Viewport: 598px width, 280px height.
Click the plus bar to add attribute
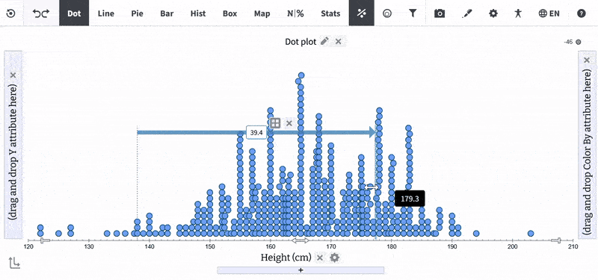[300, 270]
